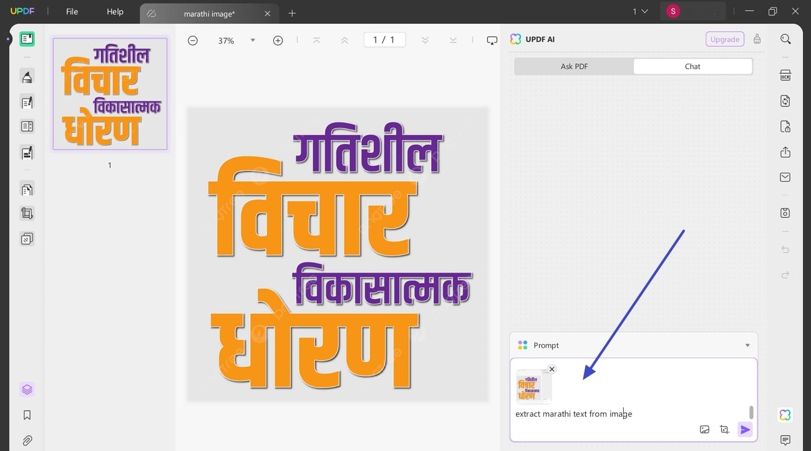Open the Organize Pages tool
Viewport: 811px width, 451px height.
[27, 189]
